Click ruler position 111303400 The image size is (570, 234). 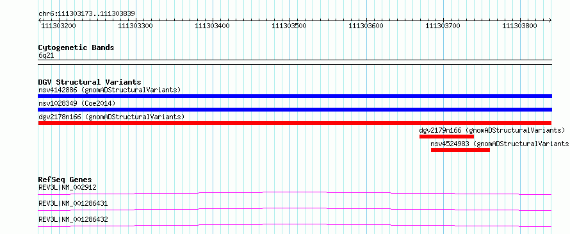(x=212, y=26)
